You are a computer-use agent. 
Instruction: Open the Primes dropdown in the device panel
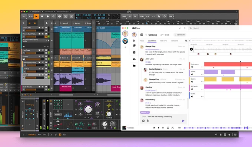click(58, 114)
